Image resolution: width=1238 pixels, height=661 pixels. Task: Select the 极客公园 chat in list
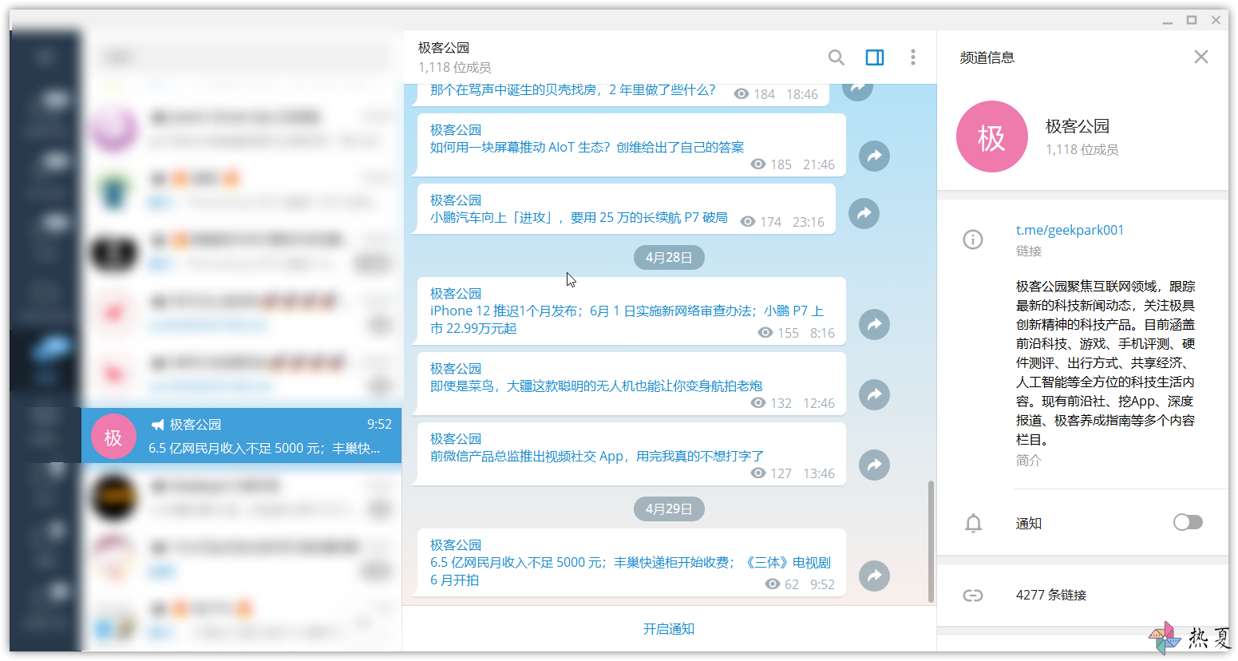[x=241, y=436]
